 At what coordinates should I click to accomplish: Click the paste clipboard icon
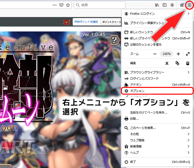point(188,63)
